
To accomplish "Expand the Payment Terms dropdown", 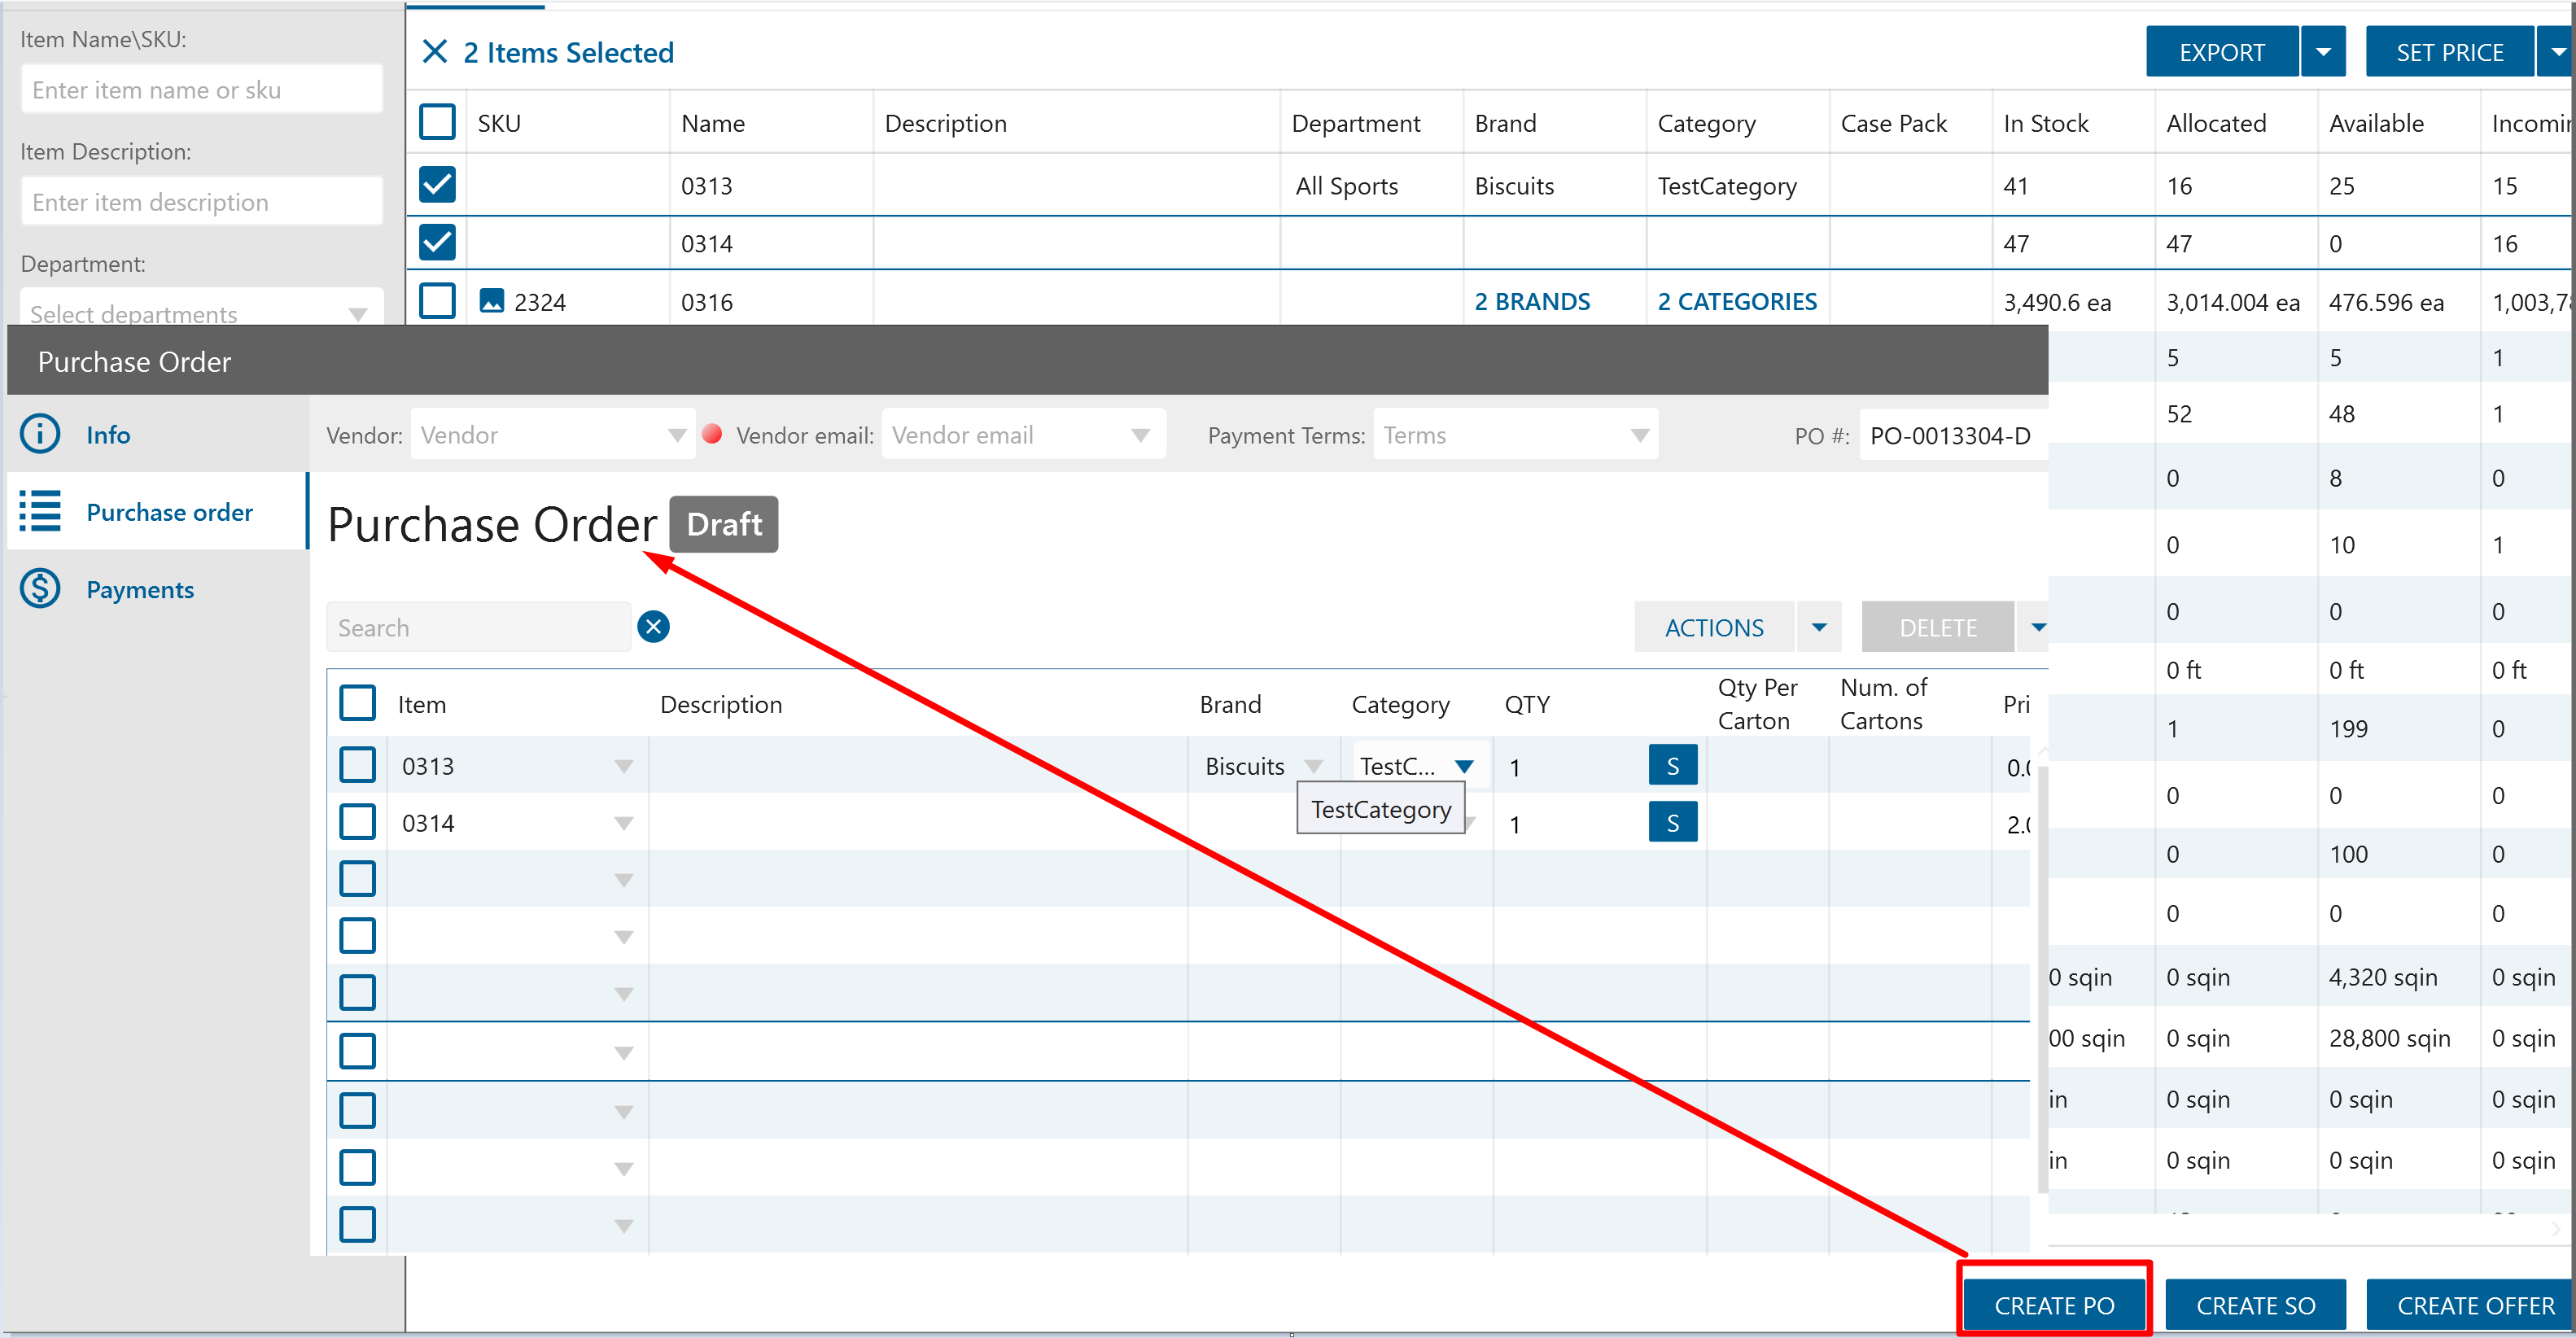I will (1639, 435).
